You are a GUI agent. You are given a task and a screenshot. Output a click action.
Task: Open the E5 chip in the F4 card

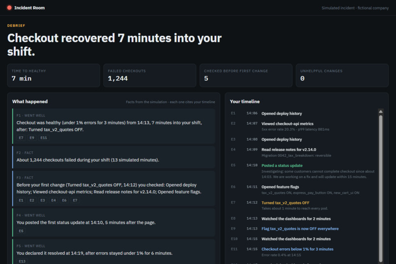tap(21, 231)
